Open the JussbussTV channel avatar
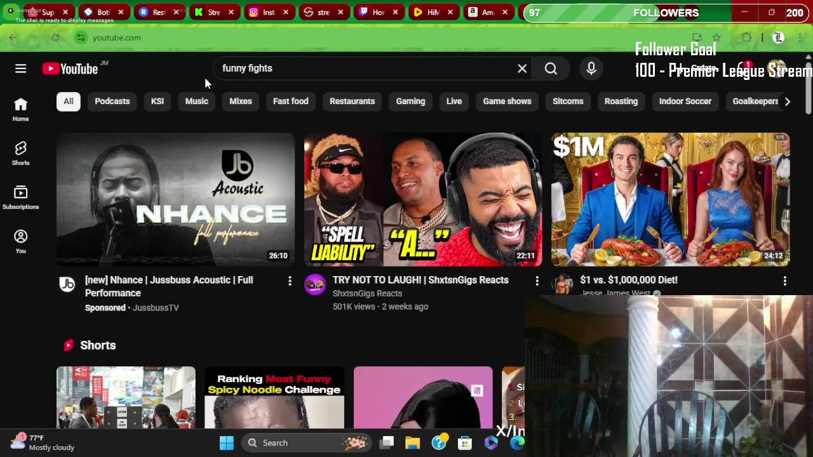The height and width of the screenshot is (457, 813). click(x=67, y=284)
